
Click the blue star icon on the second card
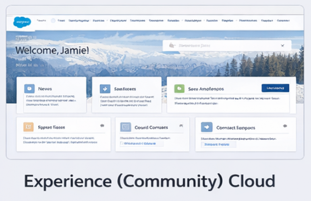(105, 89)
